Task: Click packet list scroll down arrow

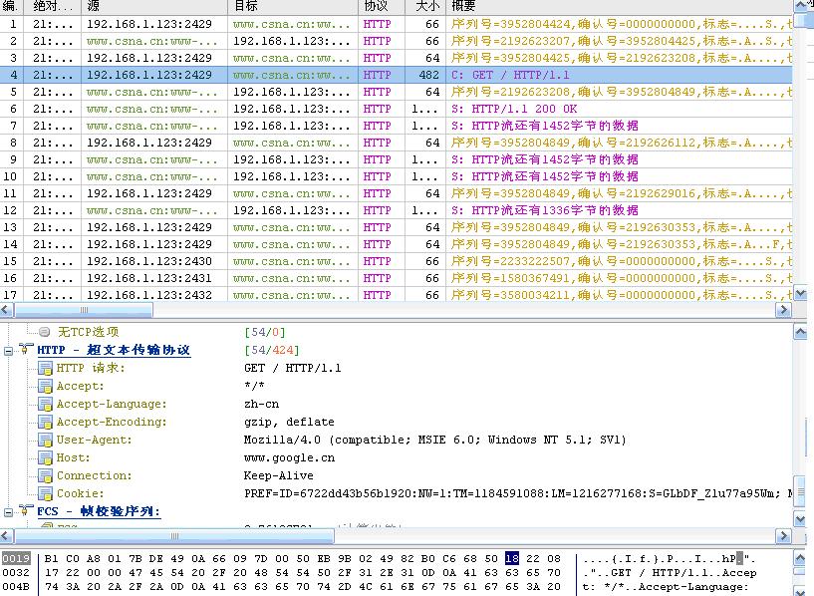Action: pyautogui.click(x=800, y=293)
